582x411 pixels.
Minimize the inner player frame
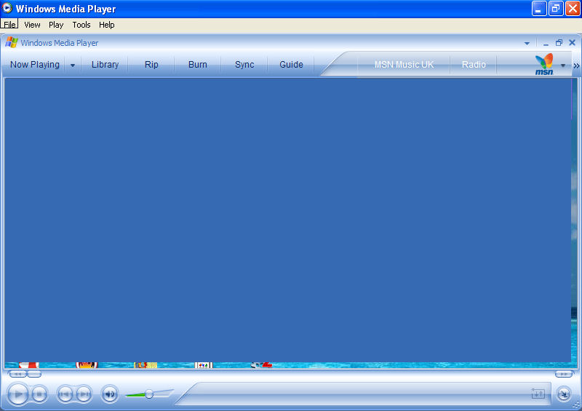(x=546, y=44)
